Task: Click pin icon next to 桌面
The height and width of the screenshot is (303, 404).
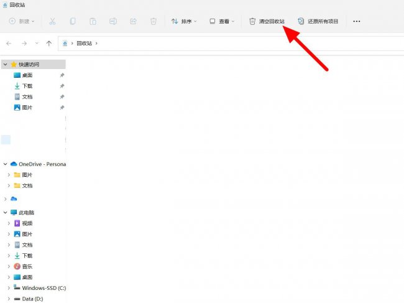Action: click(62, 75)
